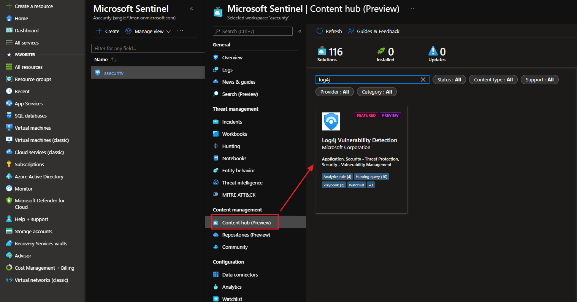Click the Filter for any field box
The width and height of the screenshot is (577, 302).
tap(148, 48)
